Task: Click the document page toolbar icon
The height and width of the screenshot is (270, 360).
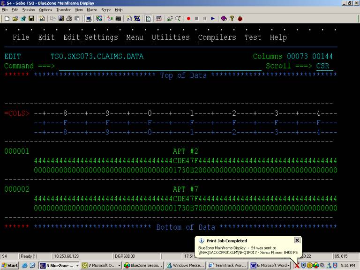Action: tap(148, 19)
